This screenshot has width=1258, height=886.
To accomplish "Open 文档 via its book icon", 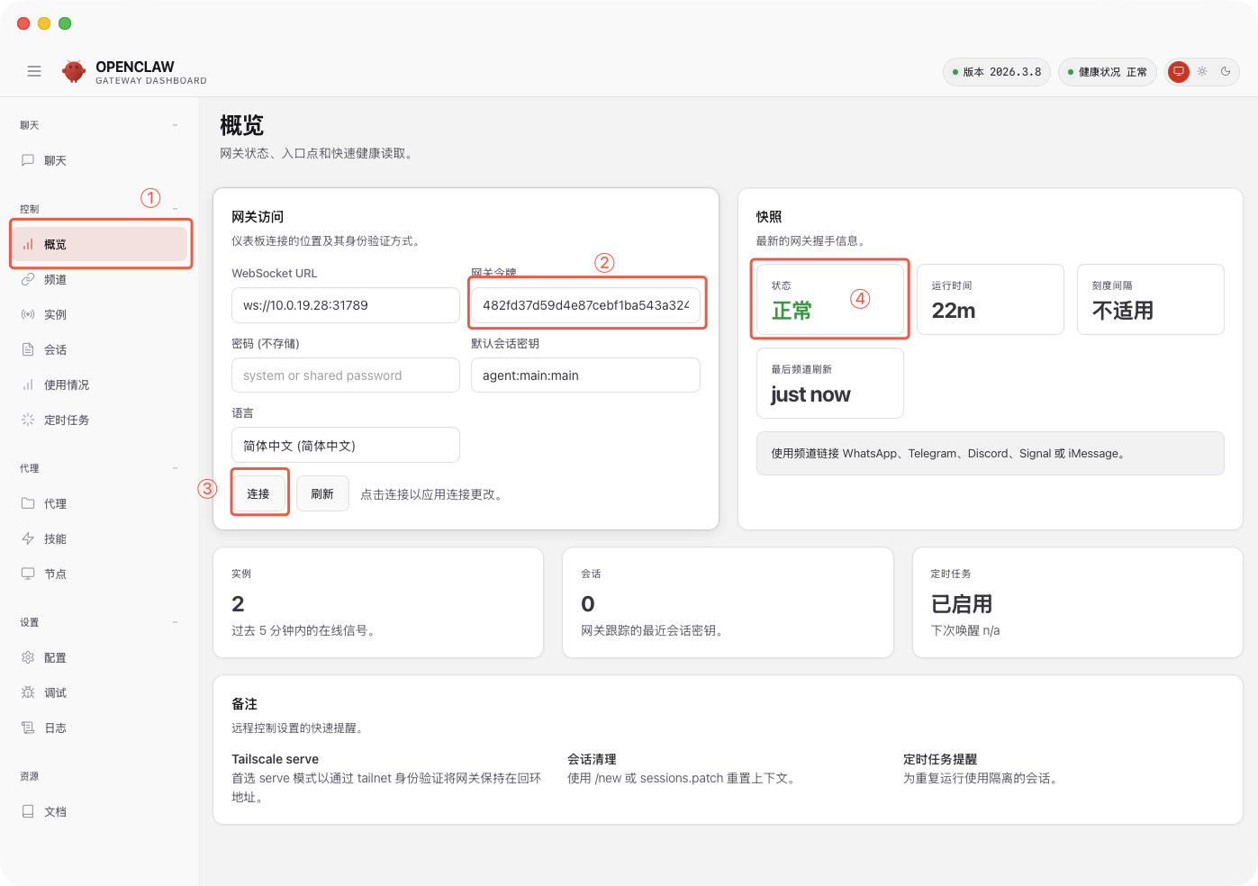I will [28, 812].
